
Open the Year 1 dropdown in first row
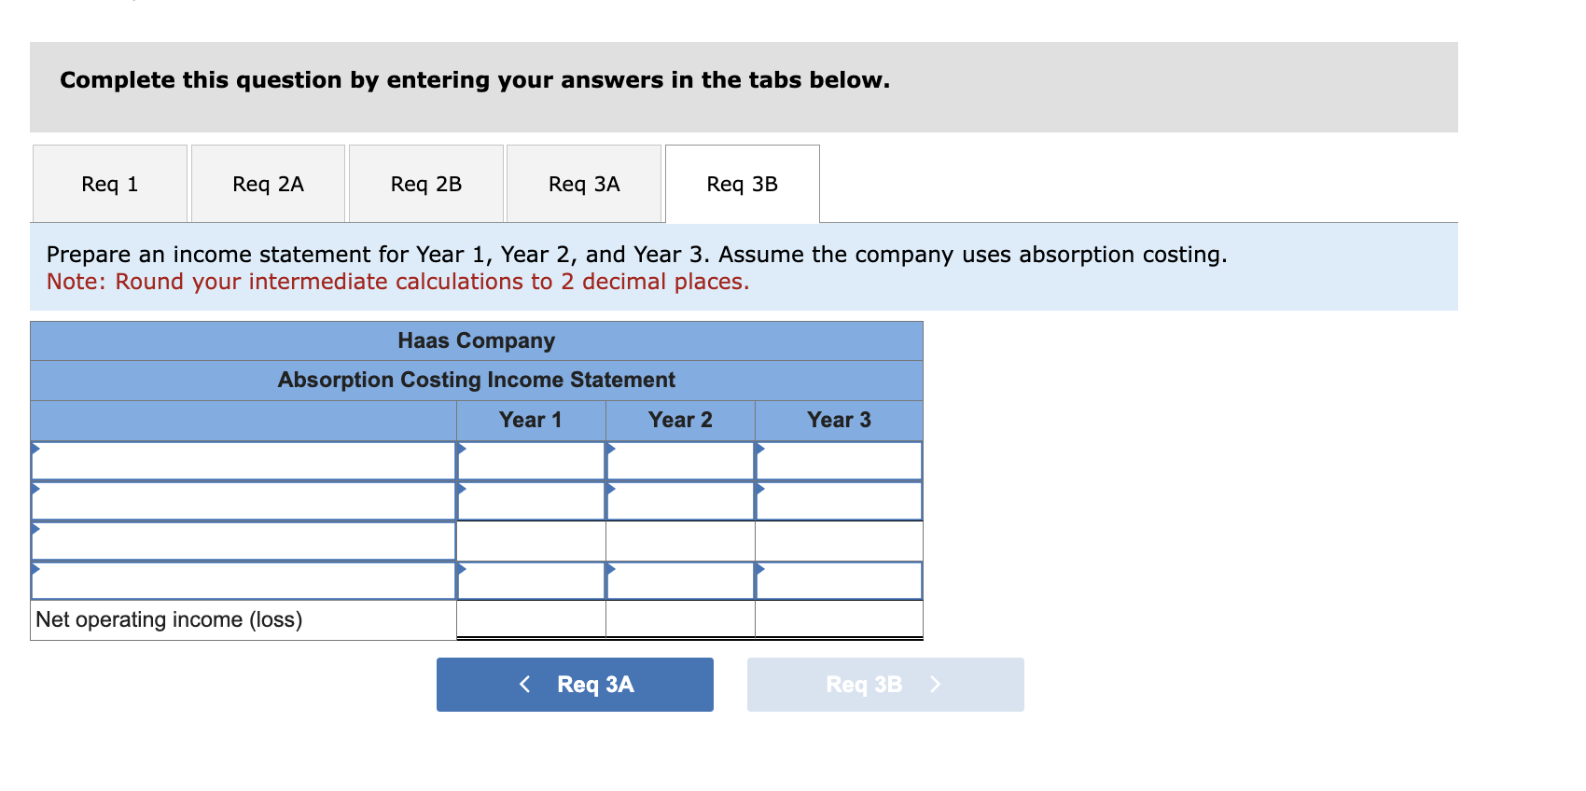(530, 460)
